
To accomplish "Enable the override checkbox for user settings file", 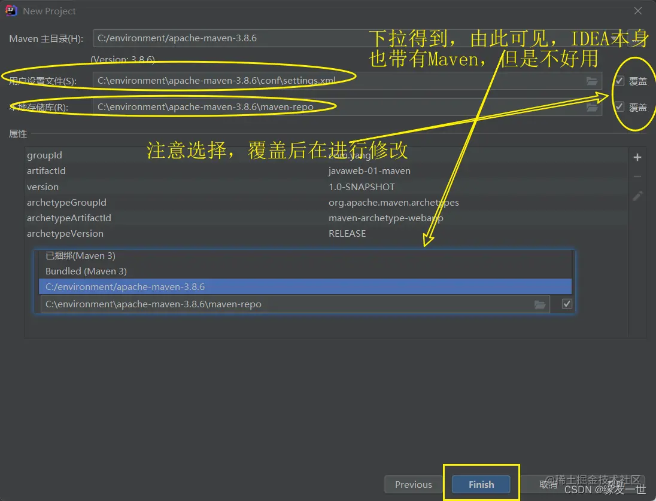I will (x=618, y=80).
